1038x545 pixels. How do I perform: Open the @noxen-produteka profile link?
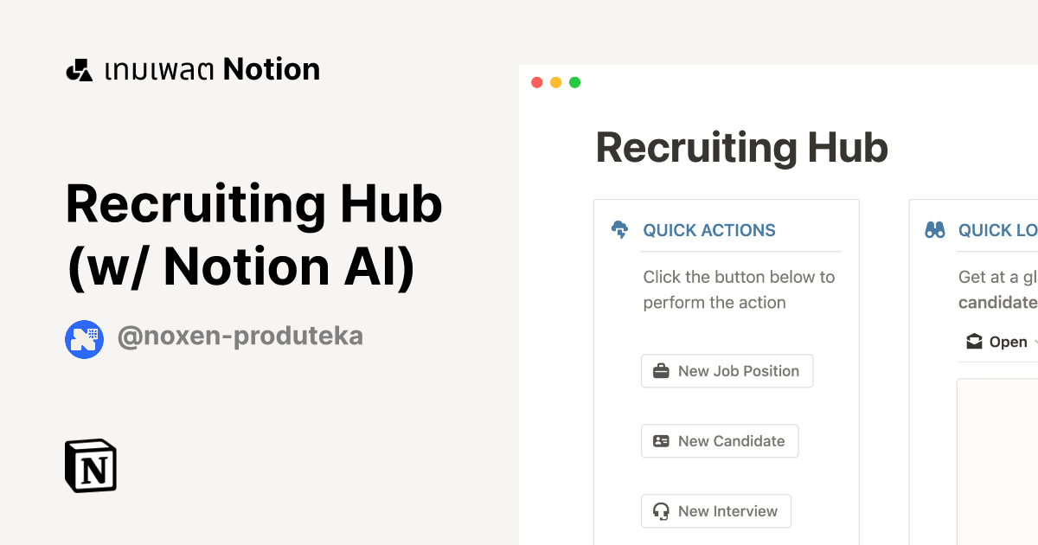[240, 337]
